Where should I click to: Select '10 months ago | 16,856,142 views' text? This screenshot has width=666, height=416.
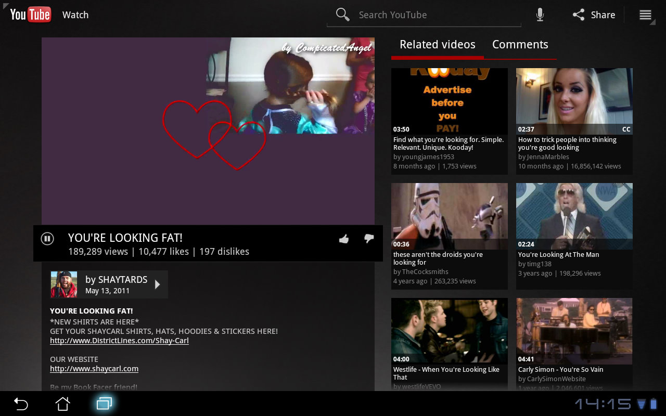click(570, 166)
